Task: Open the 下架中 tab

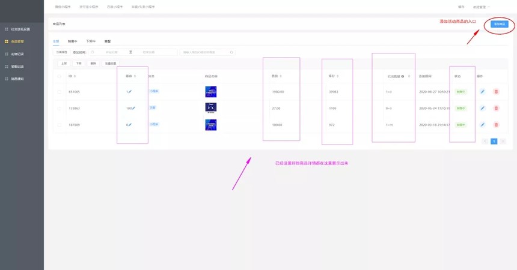Action: 91,41
